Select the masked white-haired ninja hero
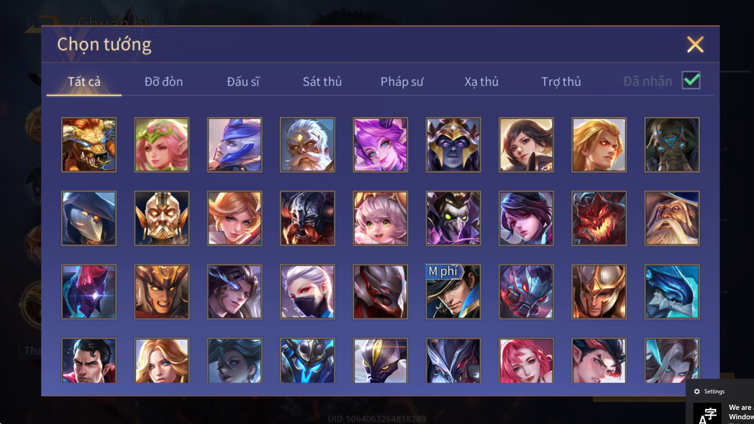The image size is (754, 424). pos(307,292)
